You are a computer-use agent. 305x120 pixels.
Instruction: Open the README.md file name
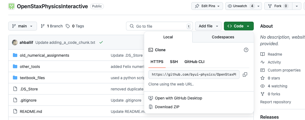(x=31, y=112)
